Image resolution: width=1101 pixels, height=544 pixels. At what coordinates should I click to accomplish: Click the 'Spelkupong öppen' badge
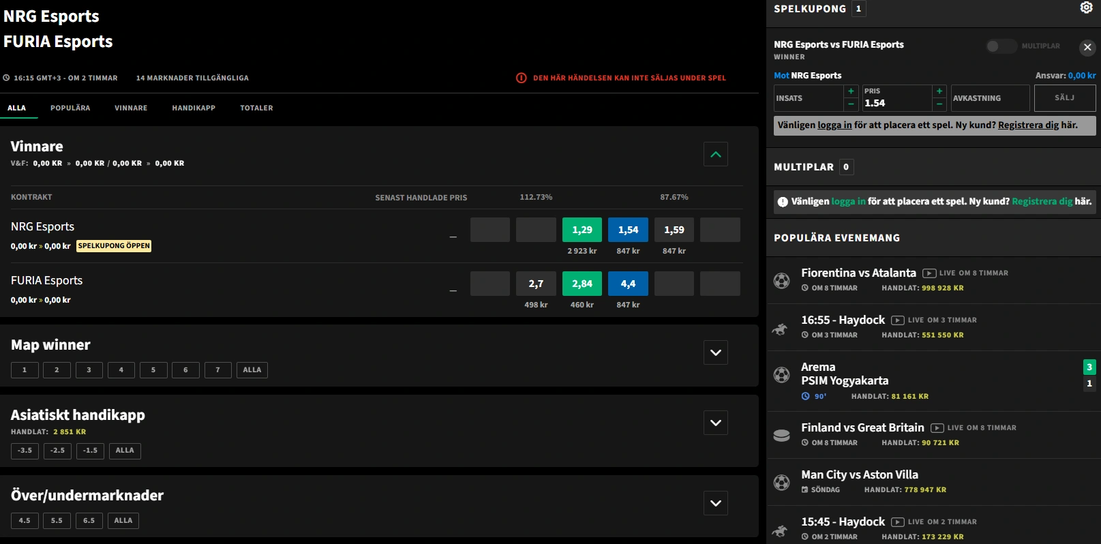(x=114, y=246)
